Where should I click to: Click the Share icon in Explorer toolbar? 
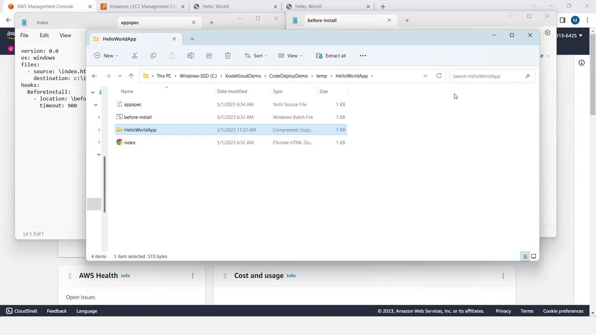209,56
